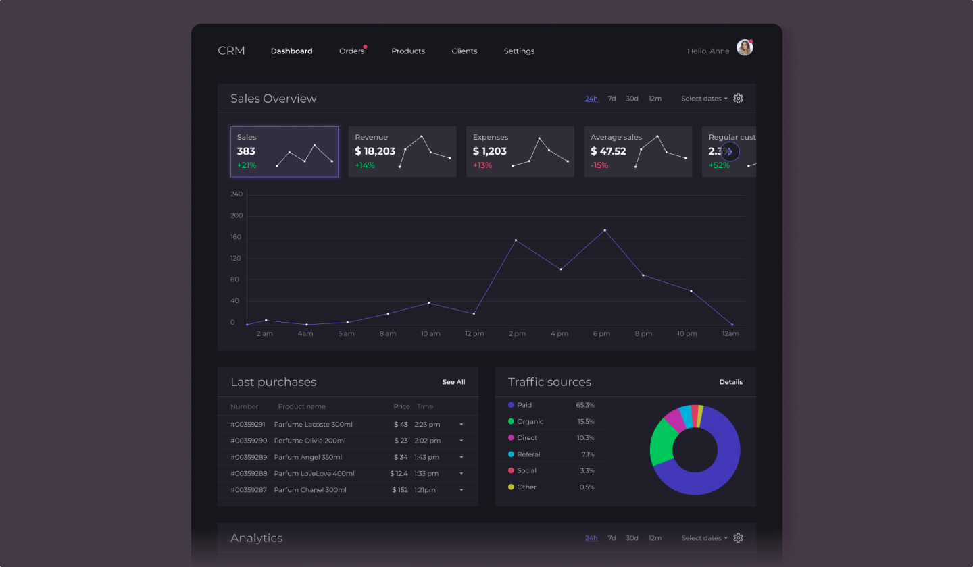
Task: Click the $ 152 price cell
Action: (x=400, y=490)
